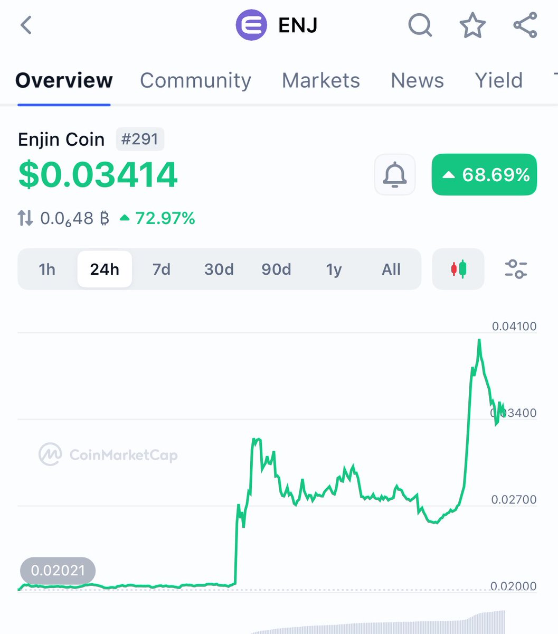Screen dimensions: 558x634
Task: Go to the News tab
Action: coord(417,80)
